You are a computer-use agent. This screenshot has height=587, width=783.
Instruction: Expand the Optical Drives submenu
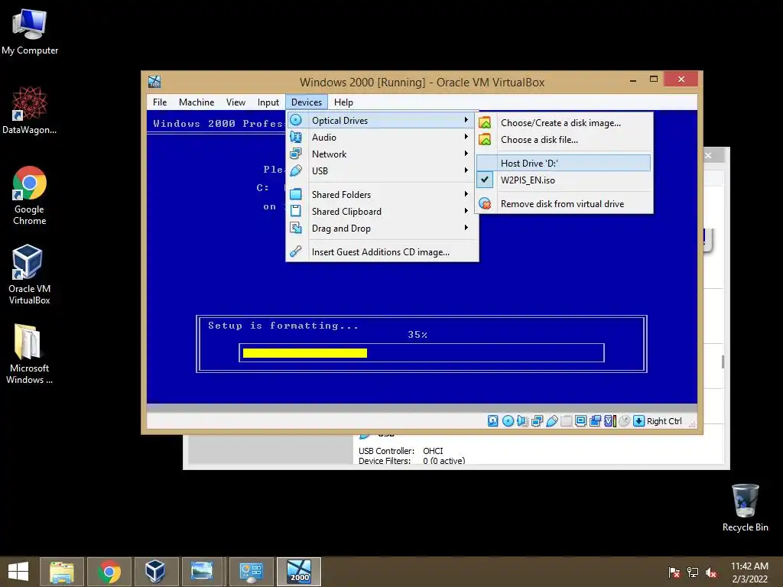click(x=382, y=120)
